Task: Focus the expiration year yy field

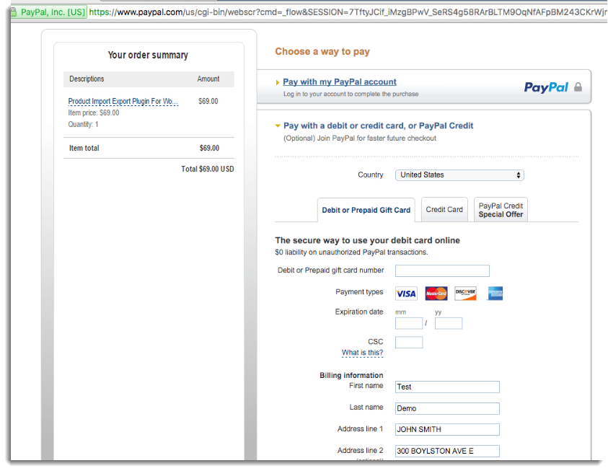Action: 449,323
